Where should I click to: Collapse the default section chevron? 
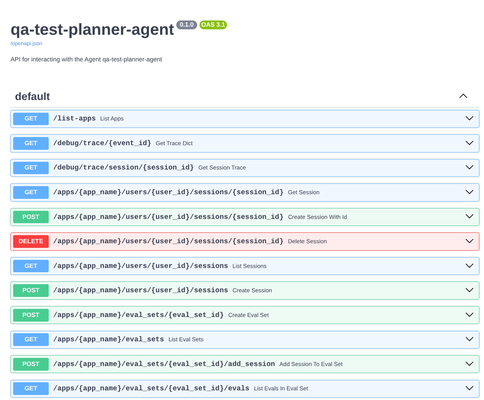click(463, 96)
